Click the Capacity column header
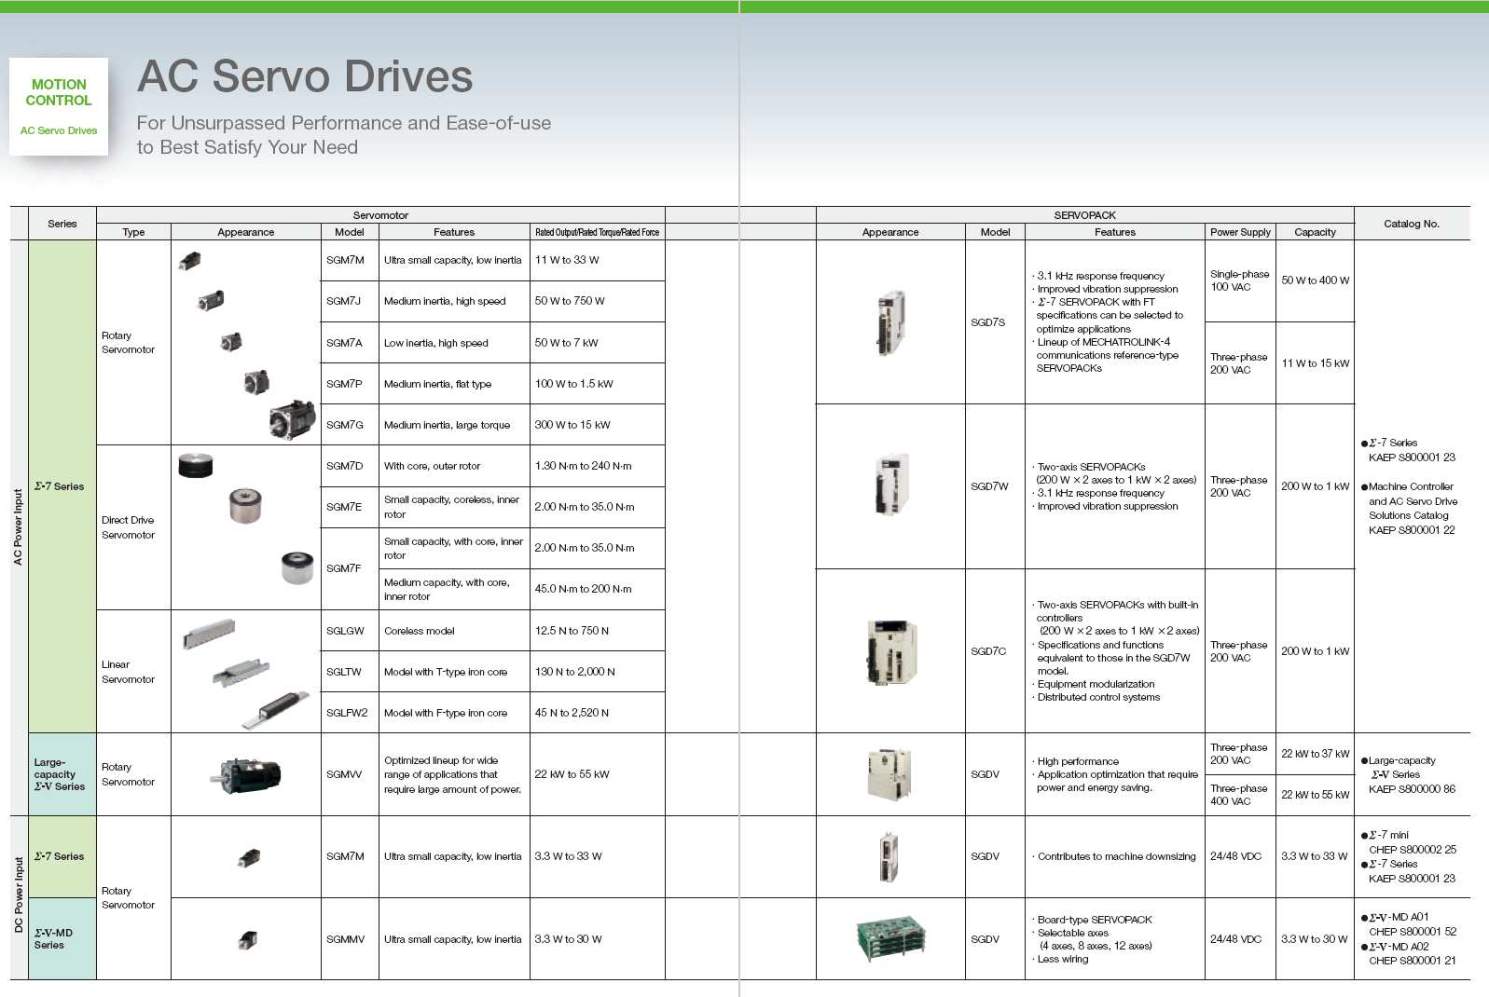The height and width of the screenshot is (997, 1489). 1315,232
